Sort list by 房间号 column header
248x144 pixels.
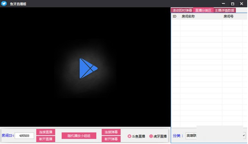point(228,16)
